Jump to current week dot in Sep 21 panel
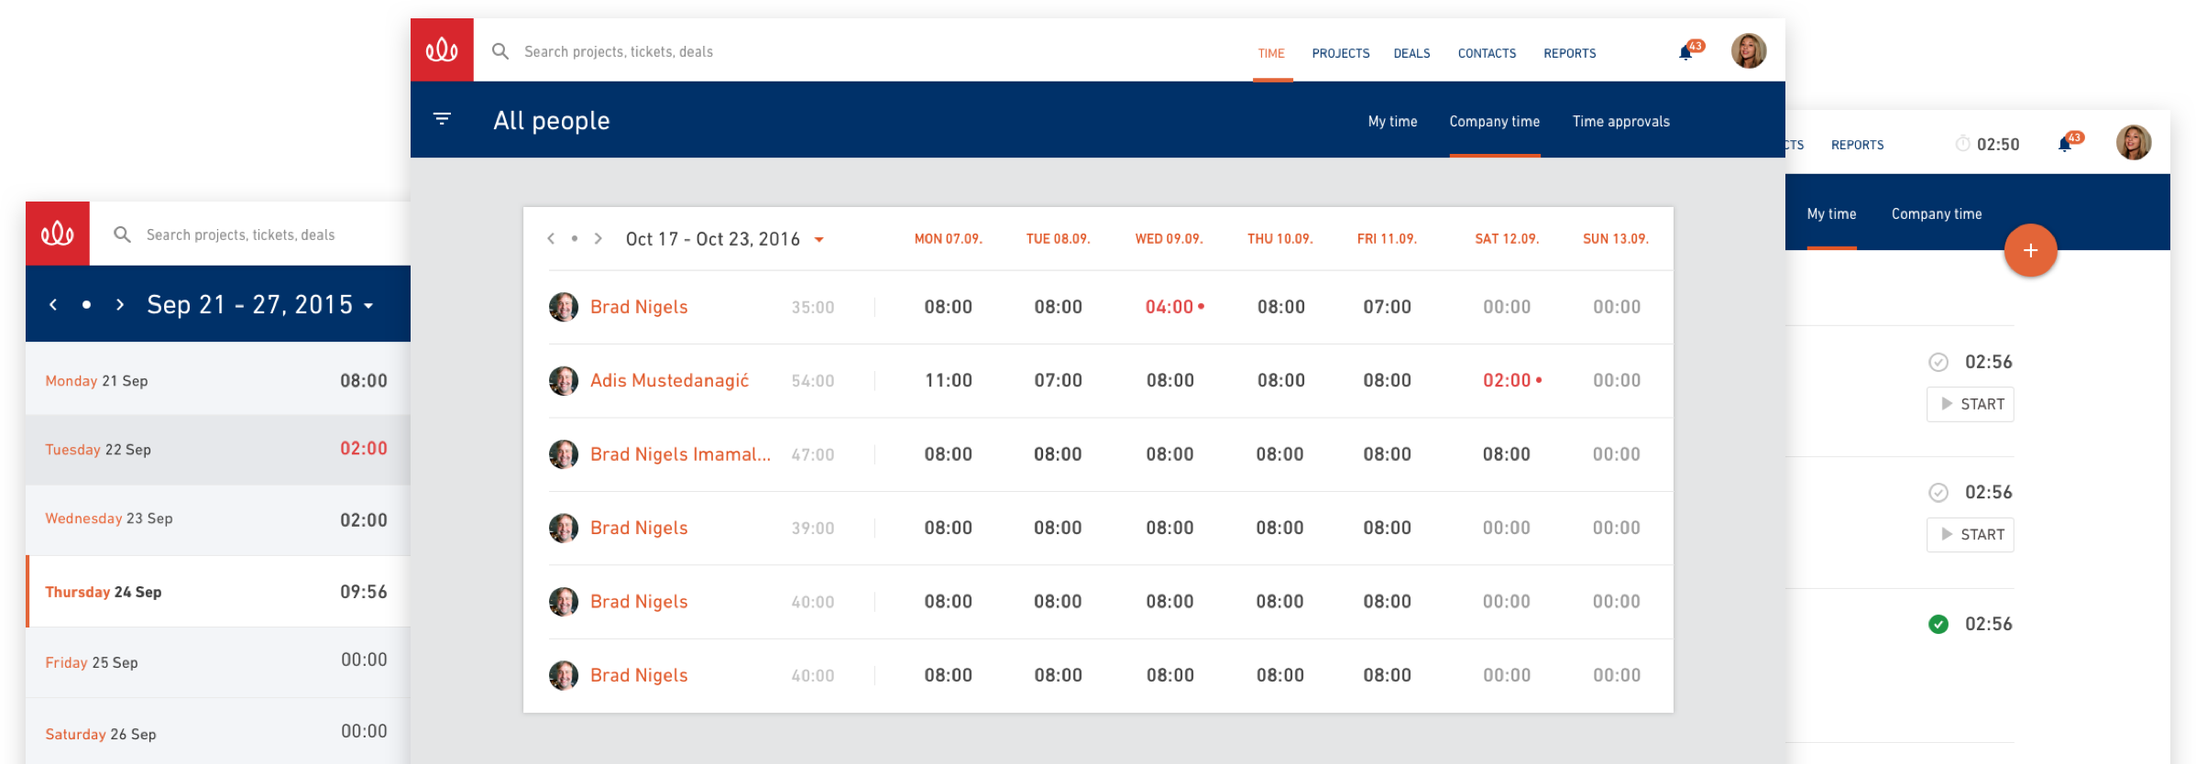 coord(86,305)
